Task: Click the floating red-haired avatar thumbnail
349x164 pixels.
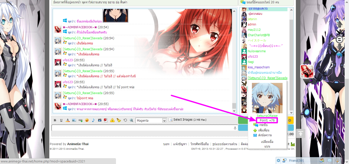Action: coord(307,71)
